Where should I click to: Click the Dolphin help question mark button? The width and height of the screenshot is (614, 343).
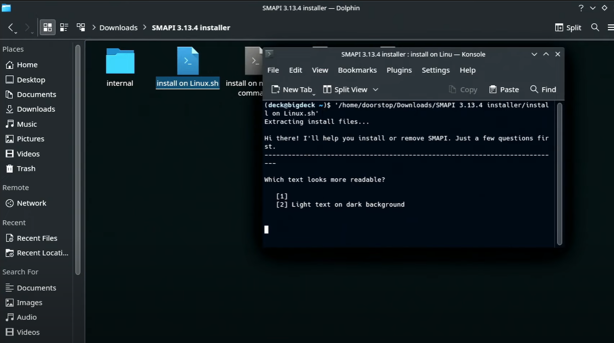tap(581, 8)
